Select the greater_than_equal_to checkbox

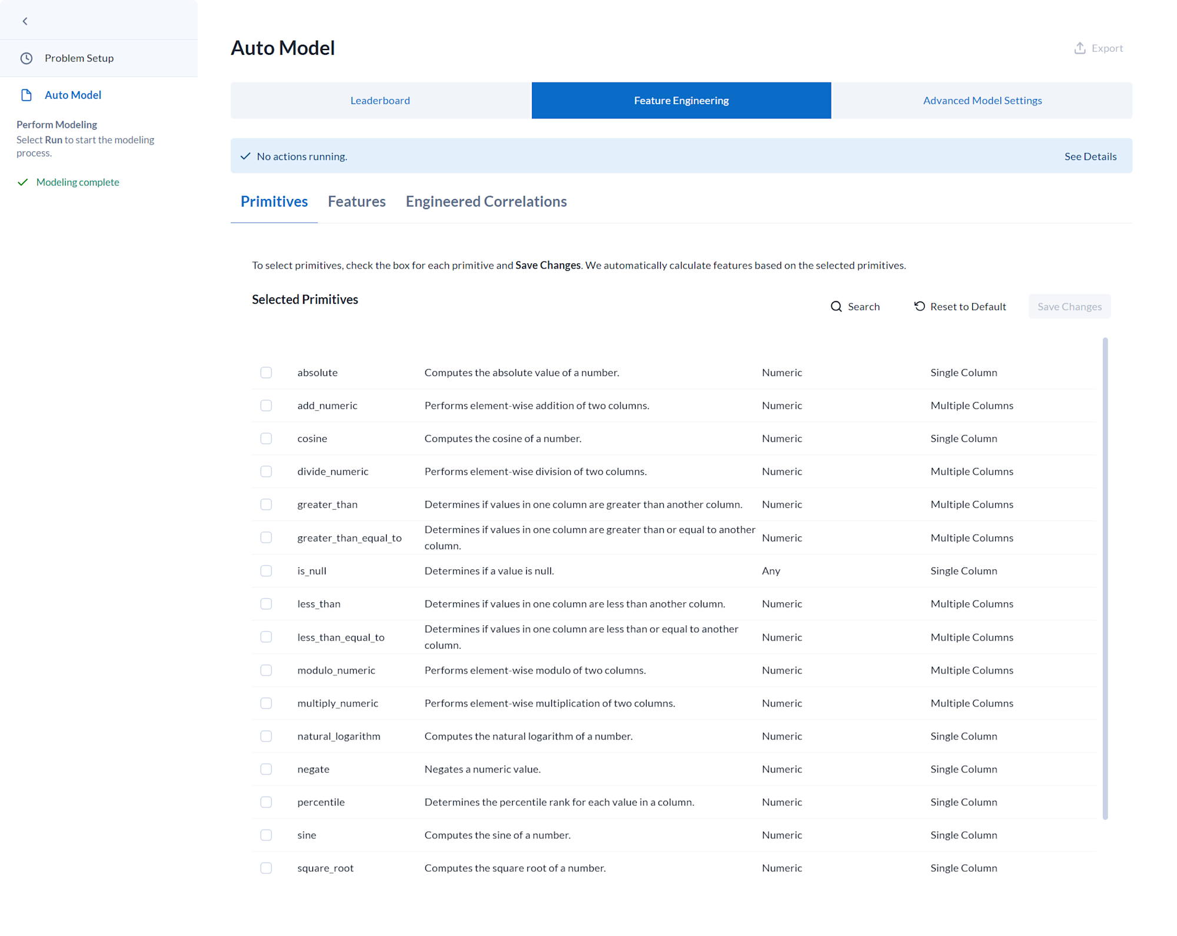(x=266, y=537)
